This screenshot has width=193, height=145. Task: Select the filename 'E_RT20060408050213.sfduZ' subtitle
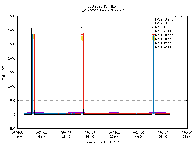[102, 10]
